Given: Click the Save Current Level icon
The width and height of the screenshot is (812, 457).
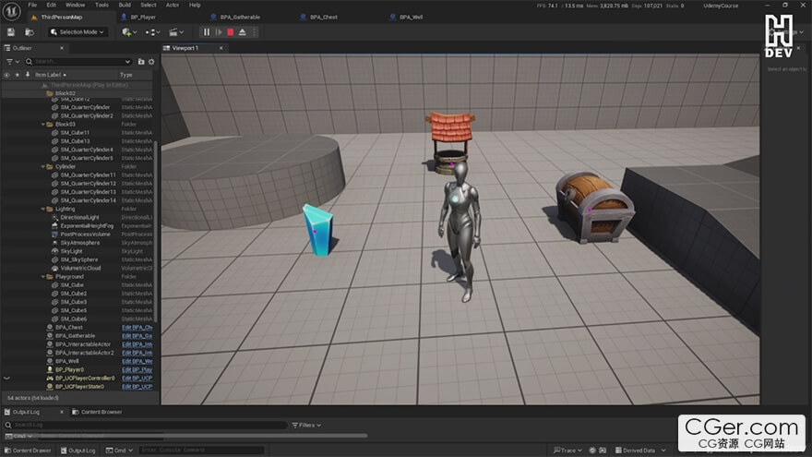Looking at the screenshot, I should (x=11, y=32).
